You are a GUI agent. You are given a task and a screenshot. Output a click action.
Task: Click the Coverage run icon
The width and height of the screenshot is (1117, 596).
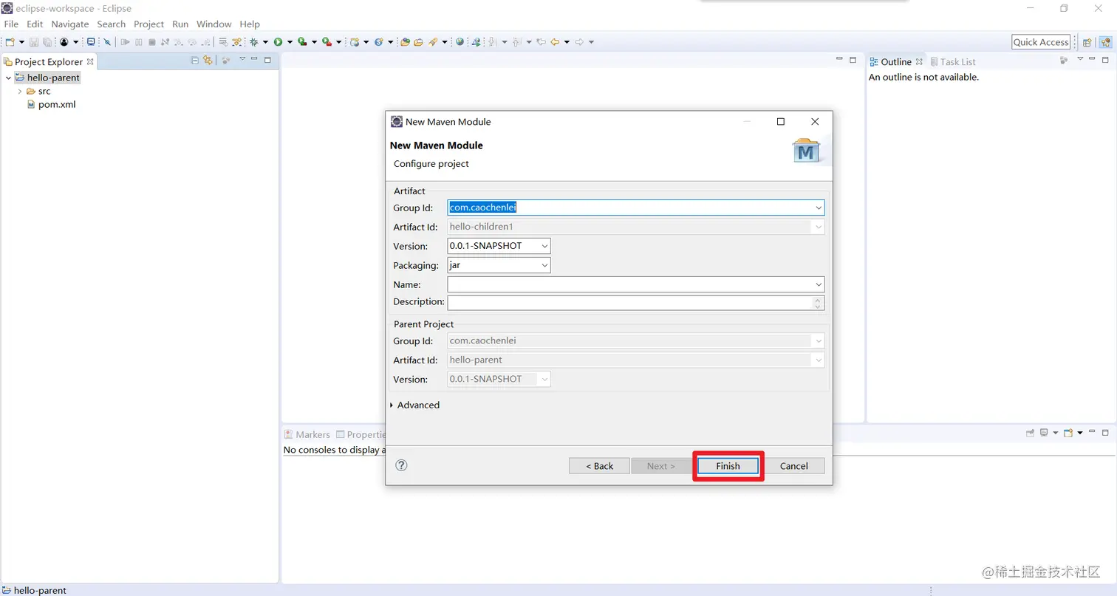tap(302, 42)
